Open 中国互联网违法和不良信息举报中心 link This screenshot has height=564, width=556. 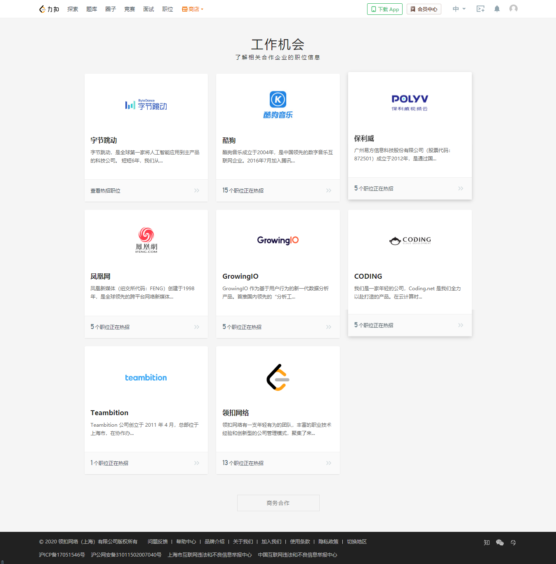click(297, 555)
